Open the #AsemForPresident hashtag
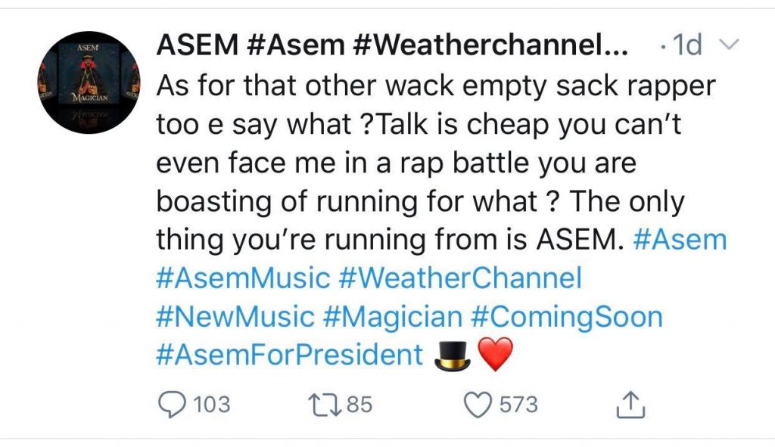This screenshot has height=447, width=775. point(289,354)
